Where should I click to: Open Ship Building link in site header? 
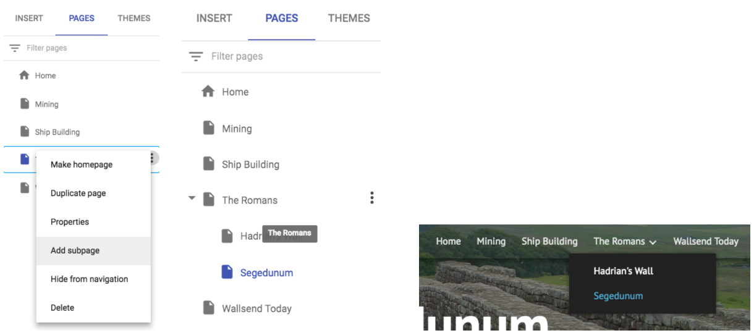click(x=549, y=242)
